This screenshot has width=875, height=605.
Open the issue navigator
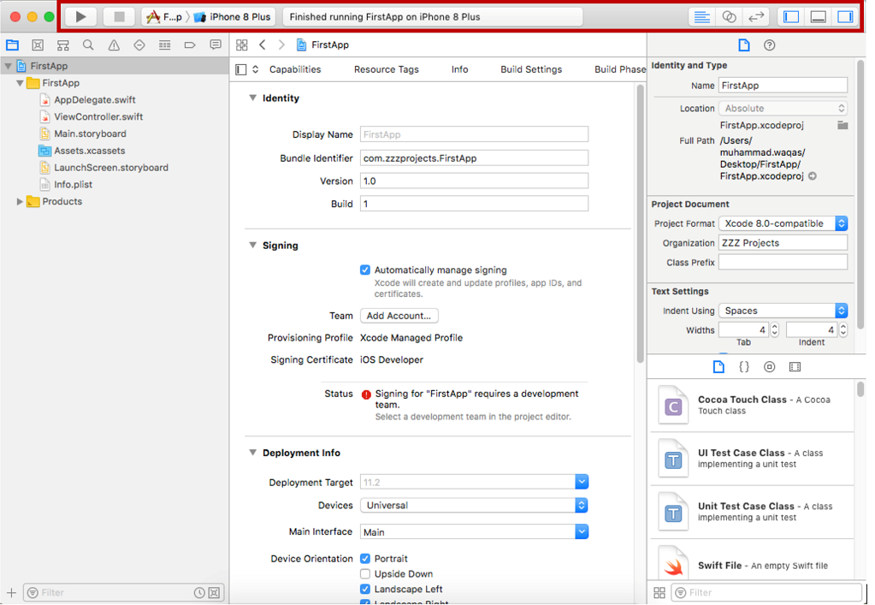coord(114,45)
